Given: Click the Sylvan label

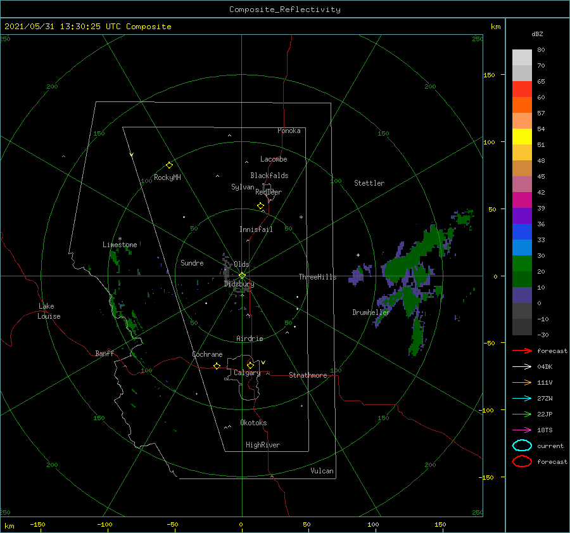Looking at the screenshot, I should 243,187.
